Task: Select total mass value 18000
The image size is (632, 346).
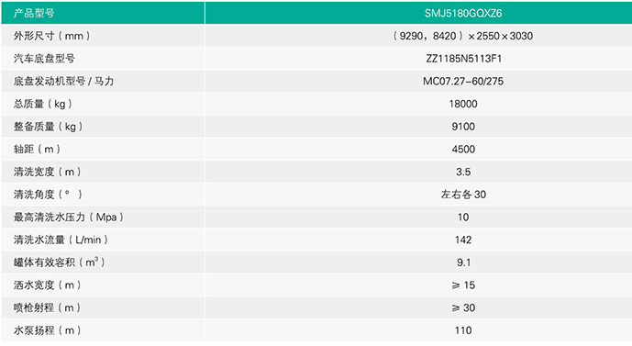Action: pos(463,104)
